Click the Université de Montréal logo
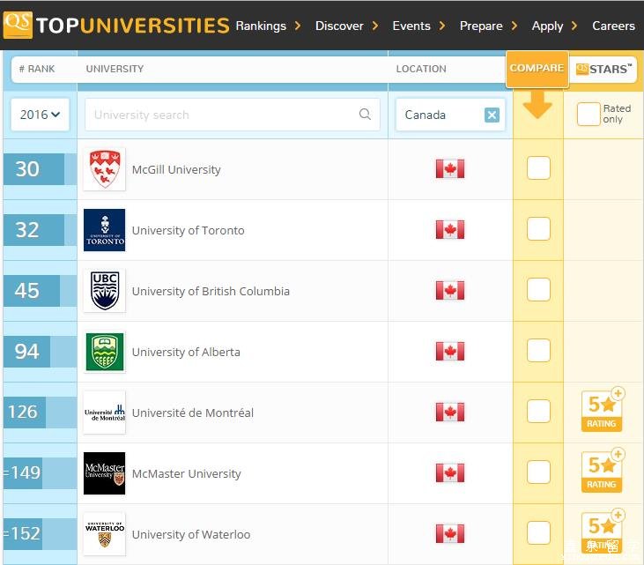The image size is (644, 565). [104, 413]
